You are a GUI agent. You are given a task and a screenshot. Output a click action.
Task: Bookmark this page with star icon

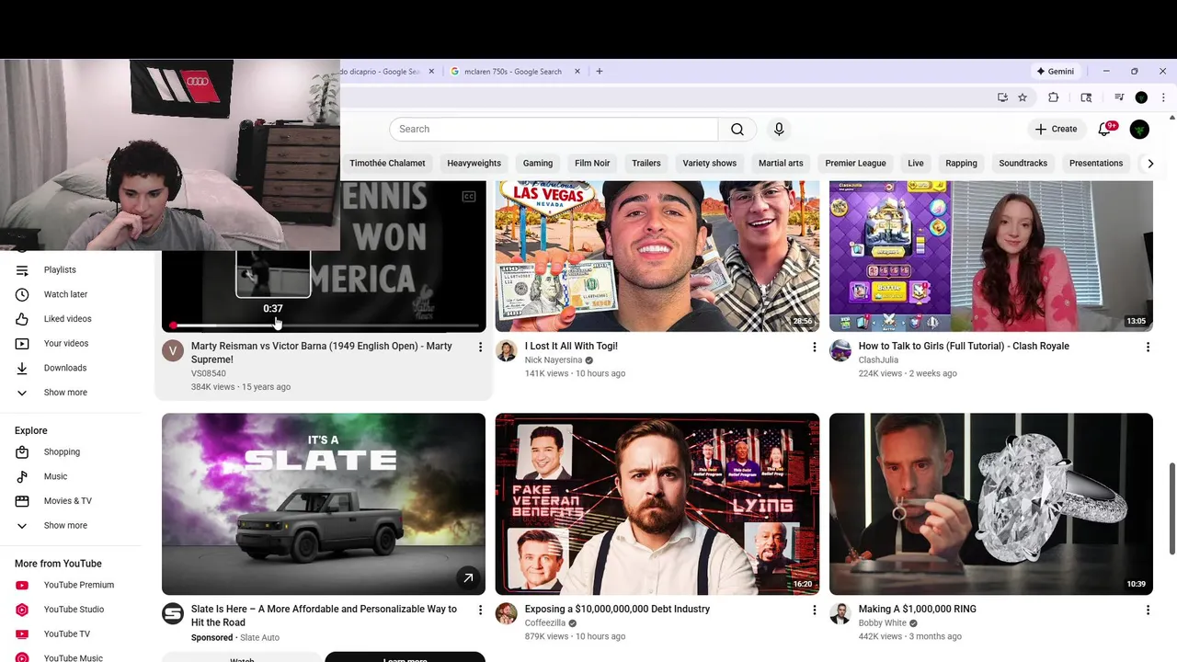click(1023, 97)
